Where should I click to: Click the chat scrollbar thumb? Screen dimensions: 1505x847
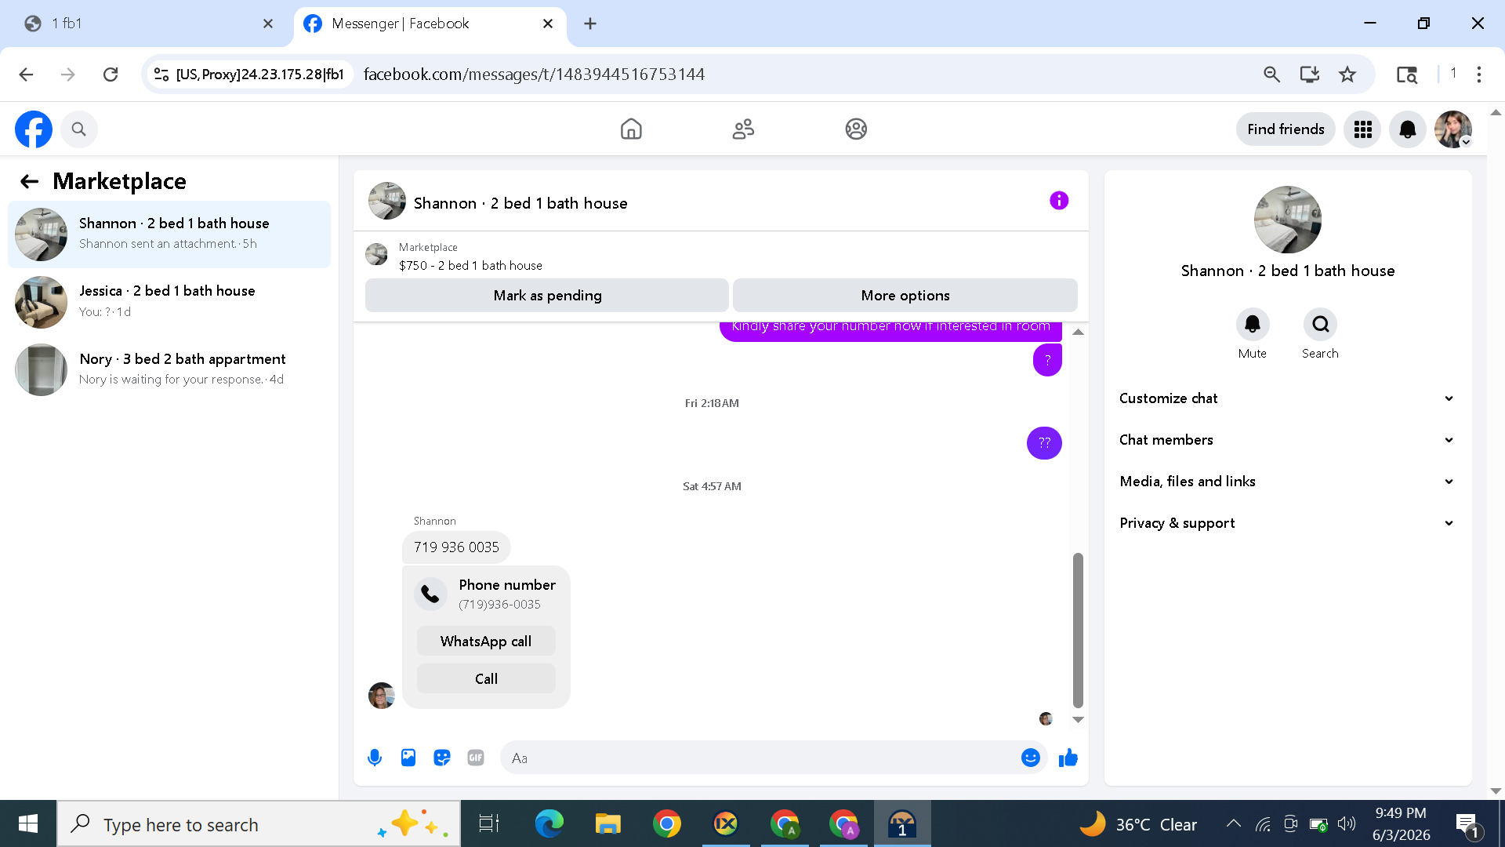pyautogui.click(x=1078, y=630)
